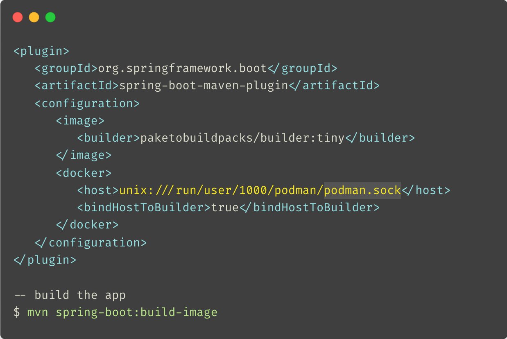Click the closing </plugin> tag
The height and width of the screenshot is (339, 507).
tap(45, 260)
